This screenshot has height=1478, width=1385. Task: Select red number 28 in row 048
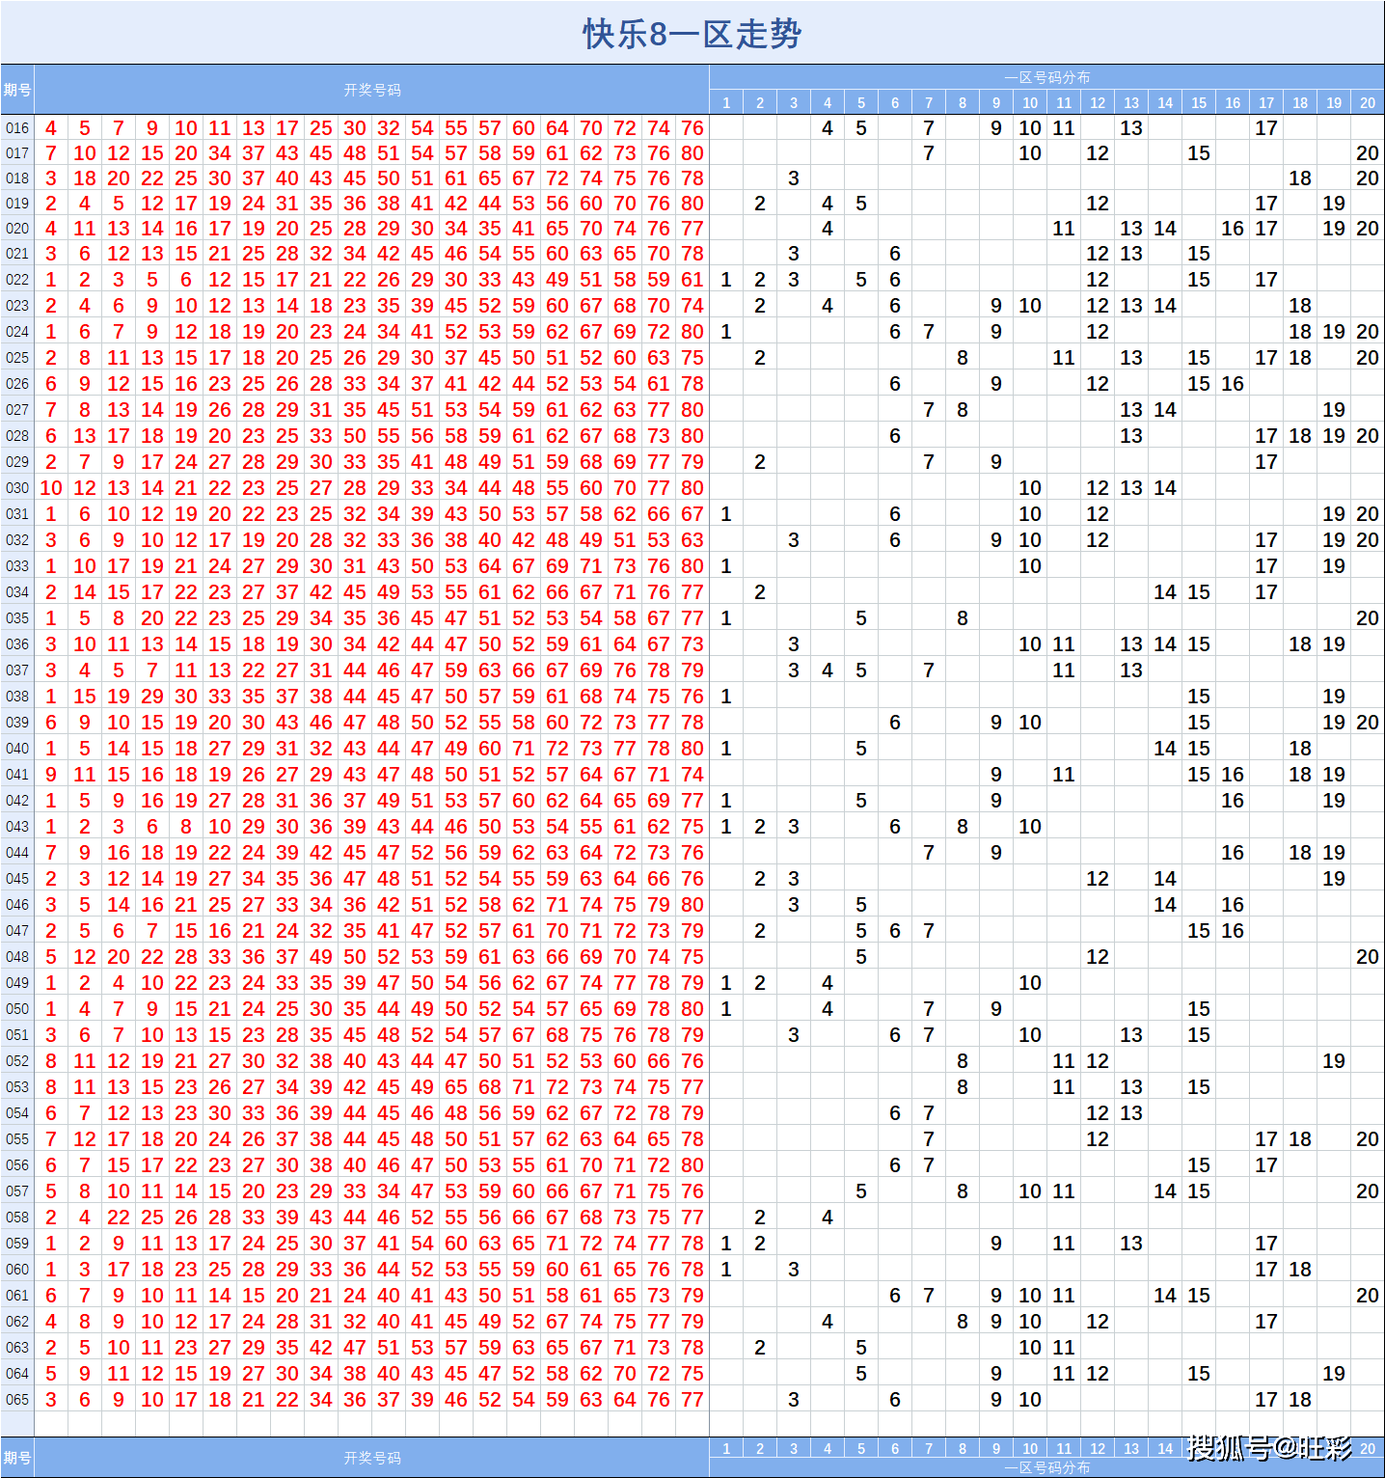pyautogui.click(x=186, y=957)
